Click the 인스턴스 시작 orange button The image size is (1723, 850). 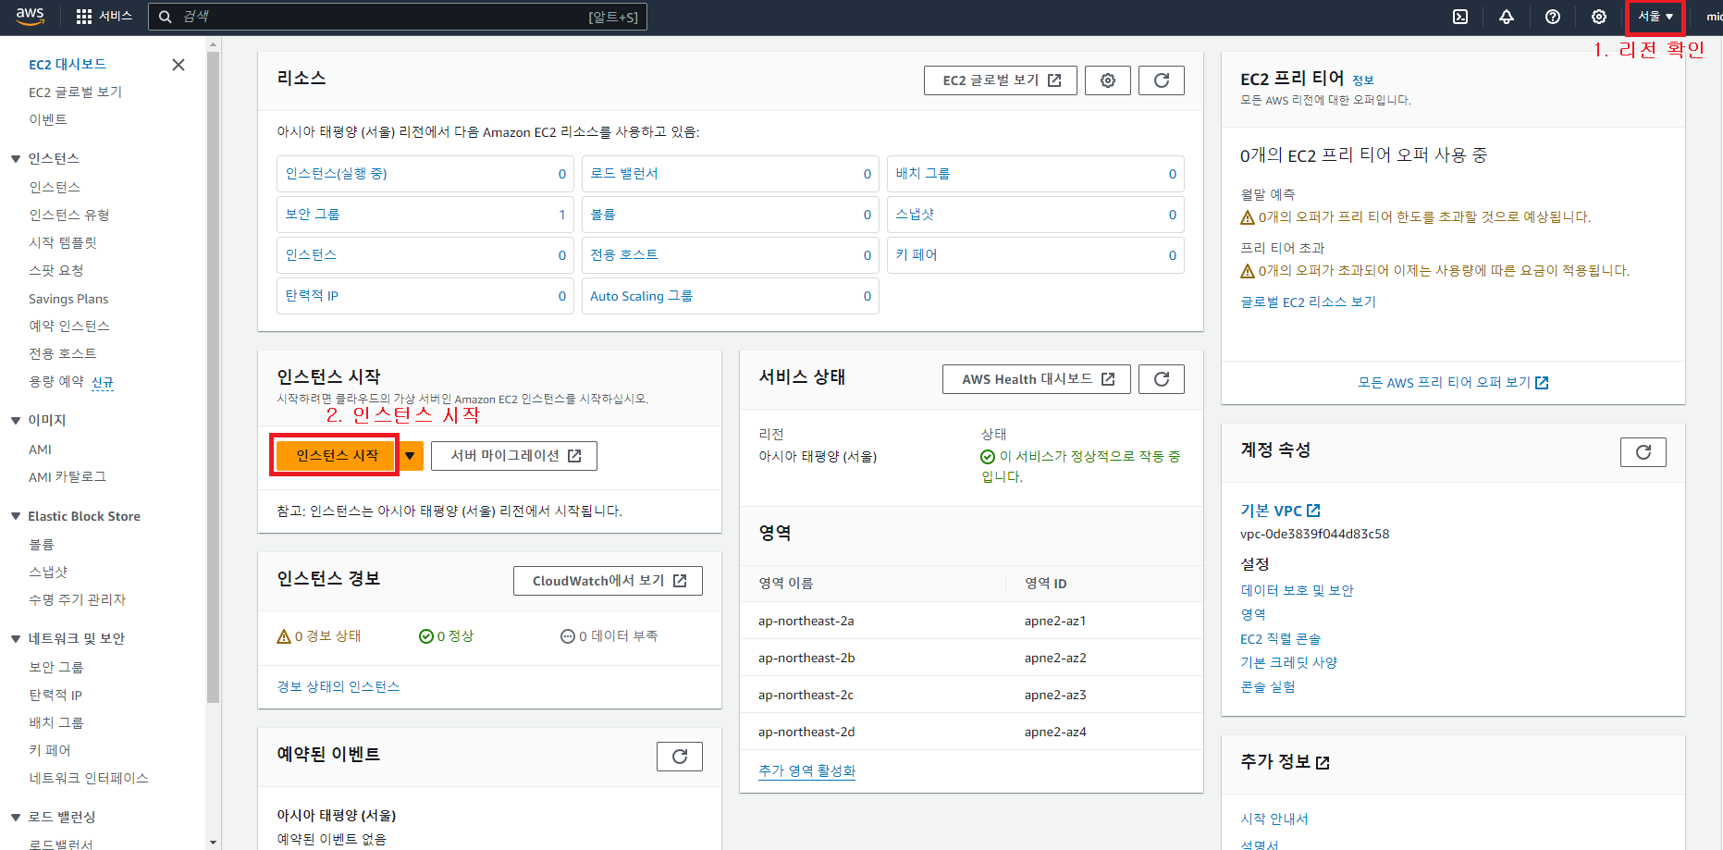click(337, 456)
